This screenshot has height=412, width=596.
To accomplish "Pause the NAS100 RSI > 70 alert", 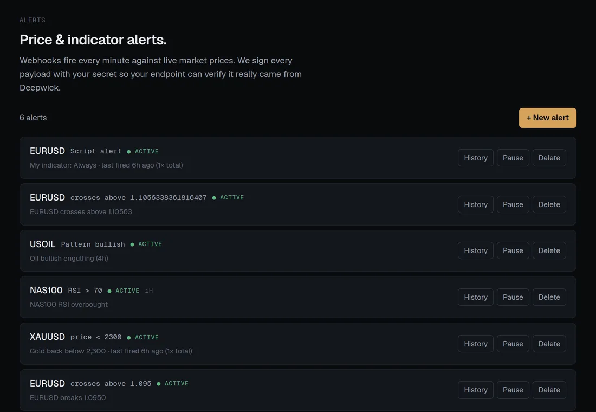I will [513, 297].
